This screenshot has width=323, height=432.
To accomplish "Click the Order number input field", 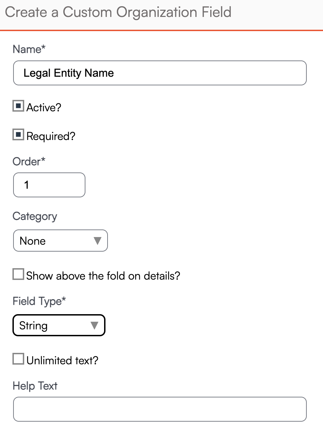I will (49, 185).
